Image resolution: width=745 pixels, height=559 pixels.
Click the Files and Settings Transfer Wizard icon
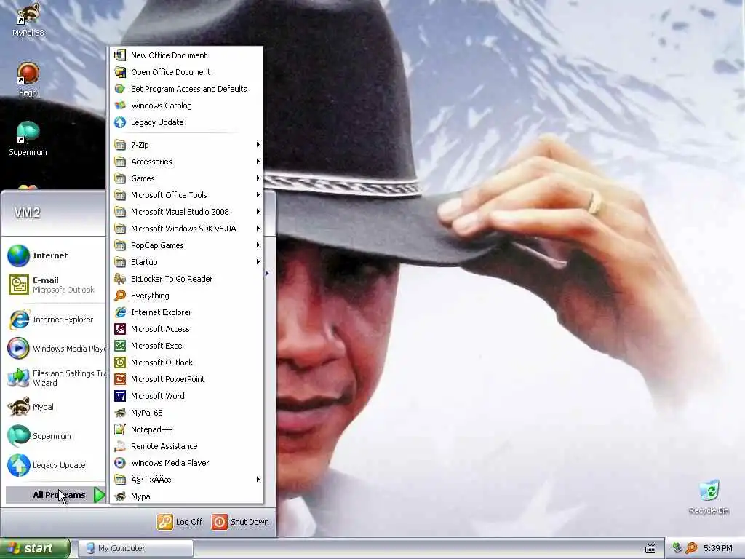[18, 378]
